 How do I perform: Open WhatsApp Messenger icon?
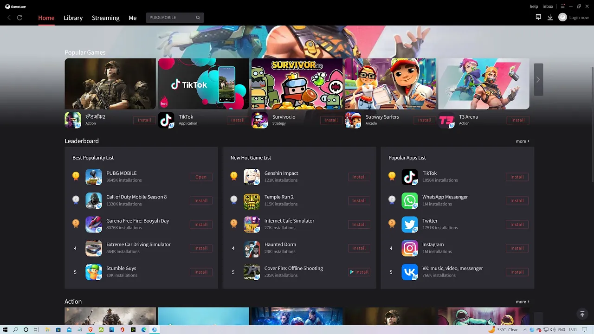(x=410, y=200)
